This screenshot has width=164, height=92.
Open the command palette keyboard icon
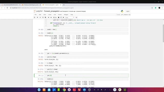tap(76, 17)
